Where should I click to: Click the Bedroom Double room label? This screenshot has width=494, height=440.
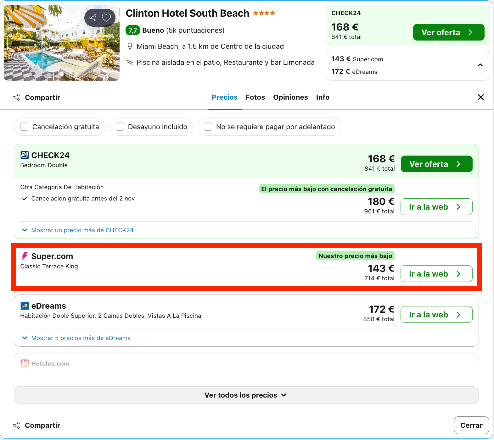click(x=44, y=165)
